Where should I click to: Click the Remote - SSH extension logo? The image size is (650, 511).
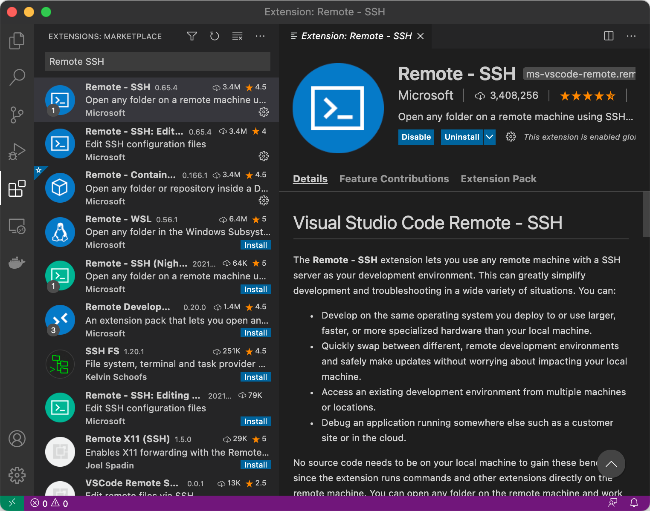click(338, 108)
